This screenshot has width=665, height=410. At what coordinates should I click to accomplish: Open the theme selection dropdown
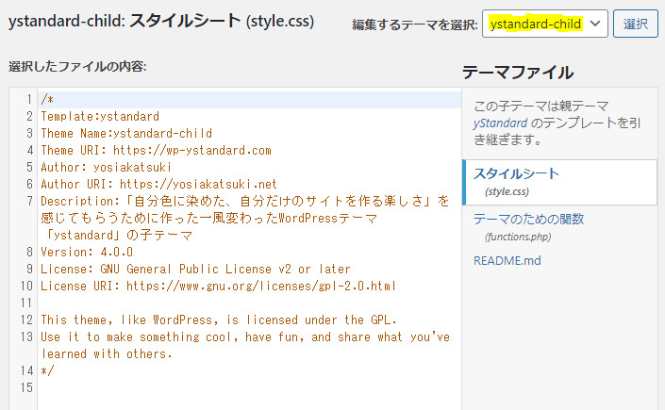coord(544,24)
